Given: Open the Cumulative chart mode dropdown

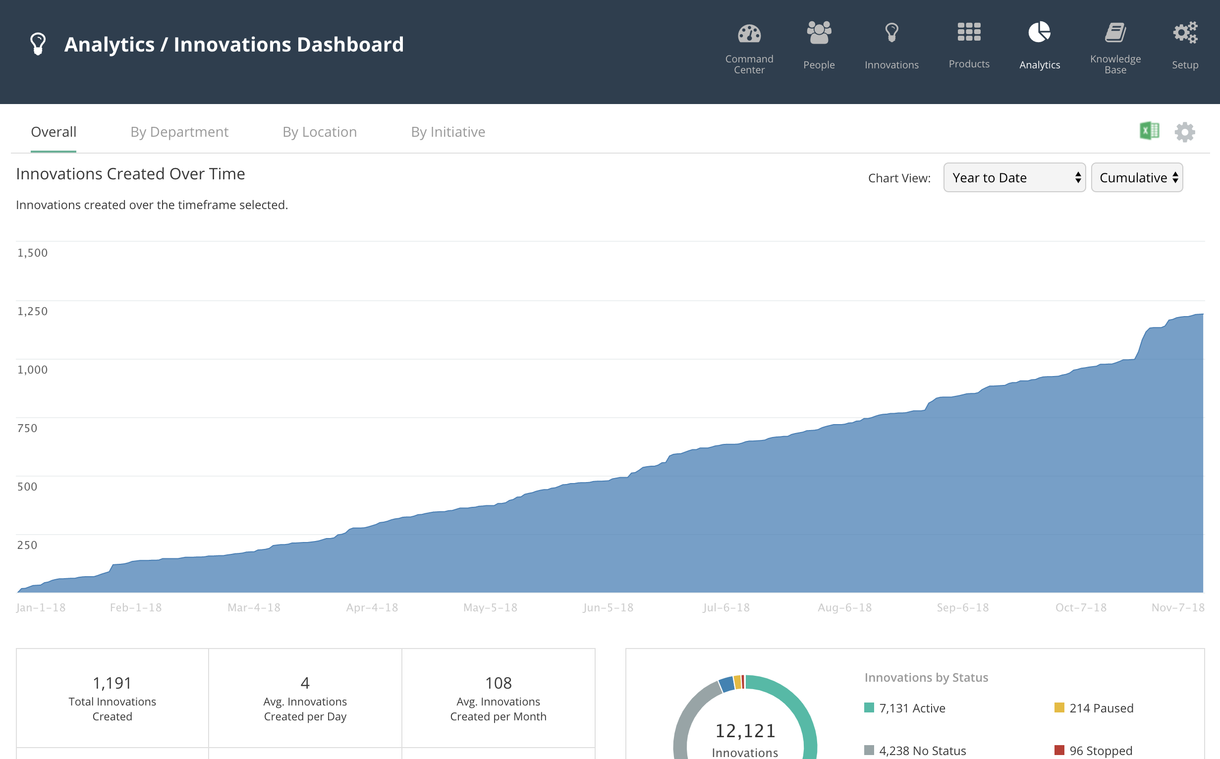Looking at the screenshot, I should click(1137, 178).
